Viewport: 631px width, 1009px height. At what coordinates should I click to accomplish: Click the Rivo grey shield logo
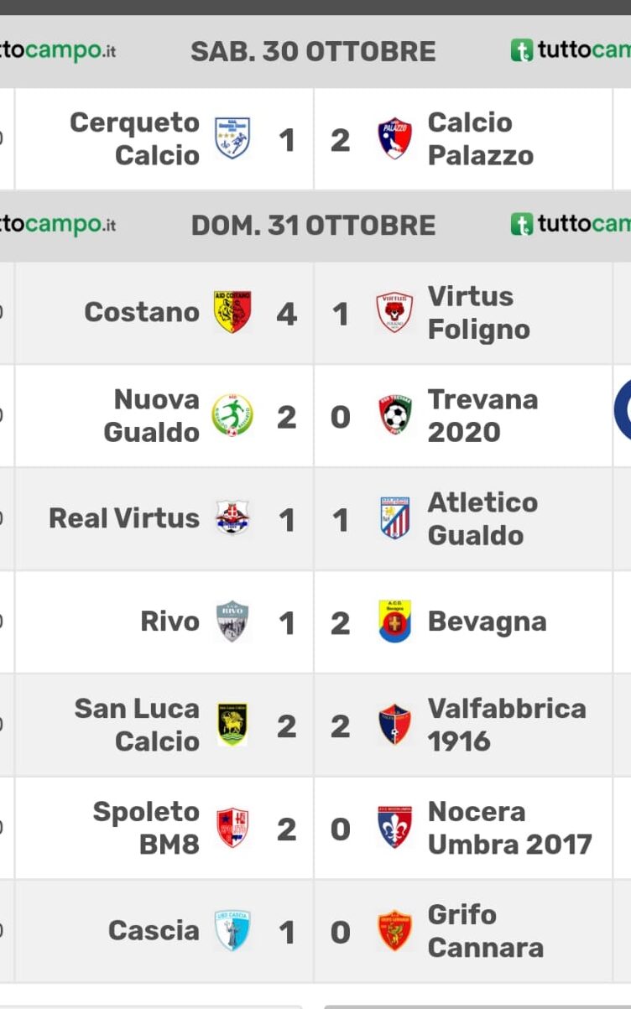pyautogui.click(x=232, y=622)
